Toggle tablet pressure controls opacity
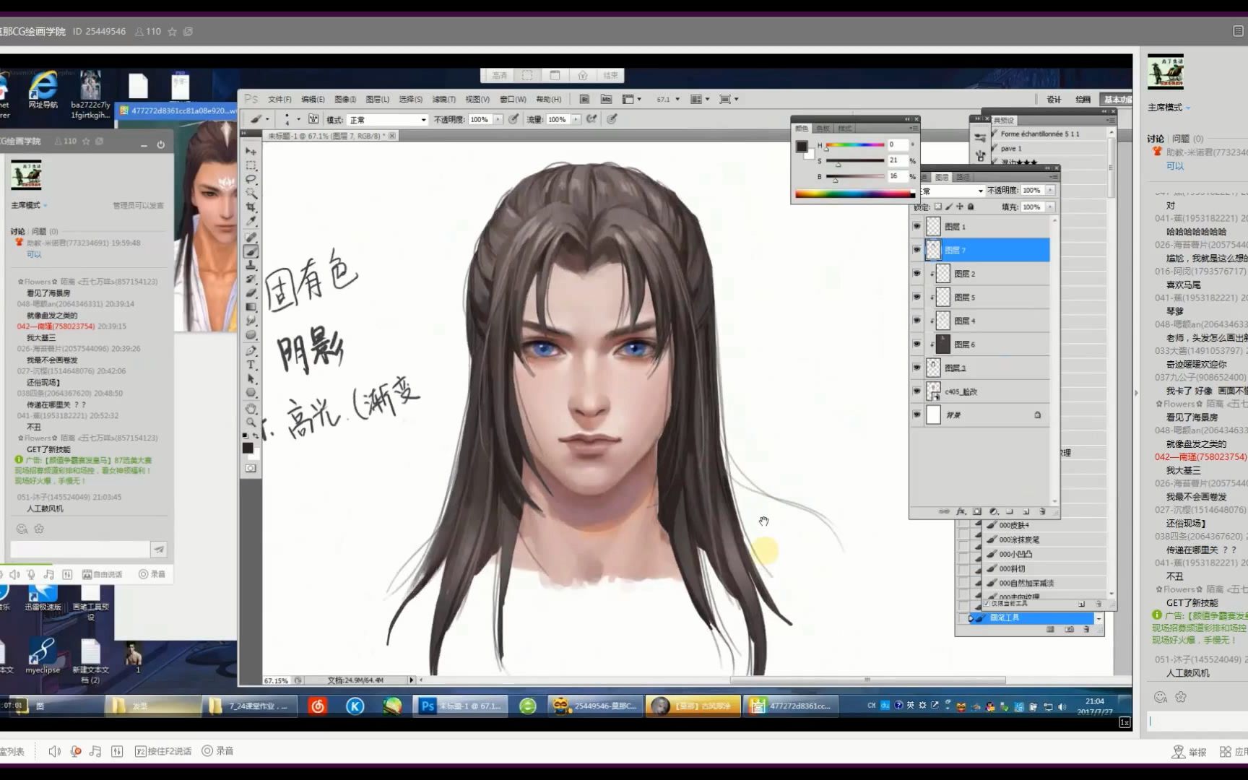Screen dimensions: 1248x780 [x=513, y=119]
